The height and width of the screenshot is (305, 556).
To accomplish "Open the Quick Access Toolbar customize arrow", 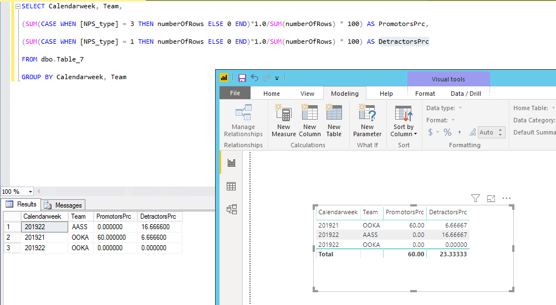I will point(277,78).
